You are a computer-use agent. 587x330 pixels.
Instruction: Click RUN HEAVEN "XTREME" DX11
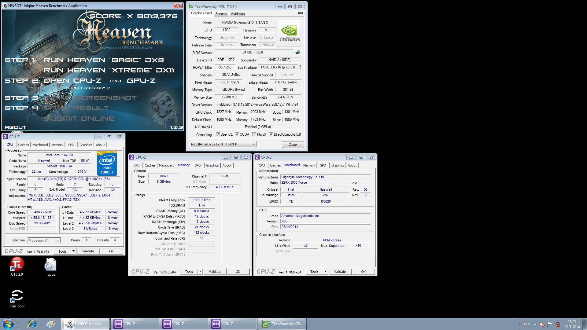coord(109,70)
